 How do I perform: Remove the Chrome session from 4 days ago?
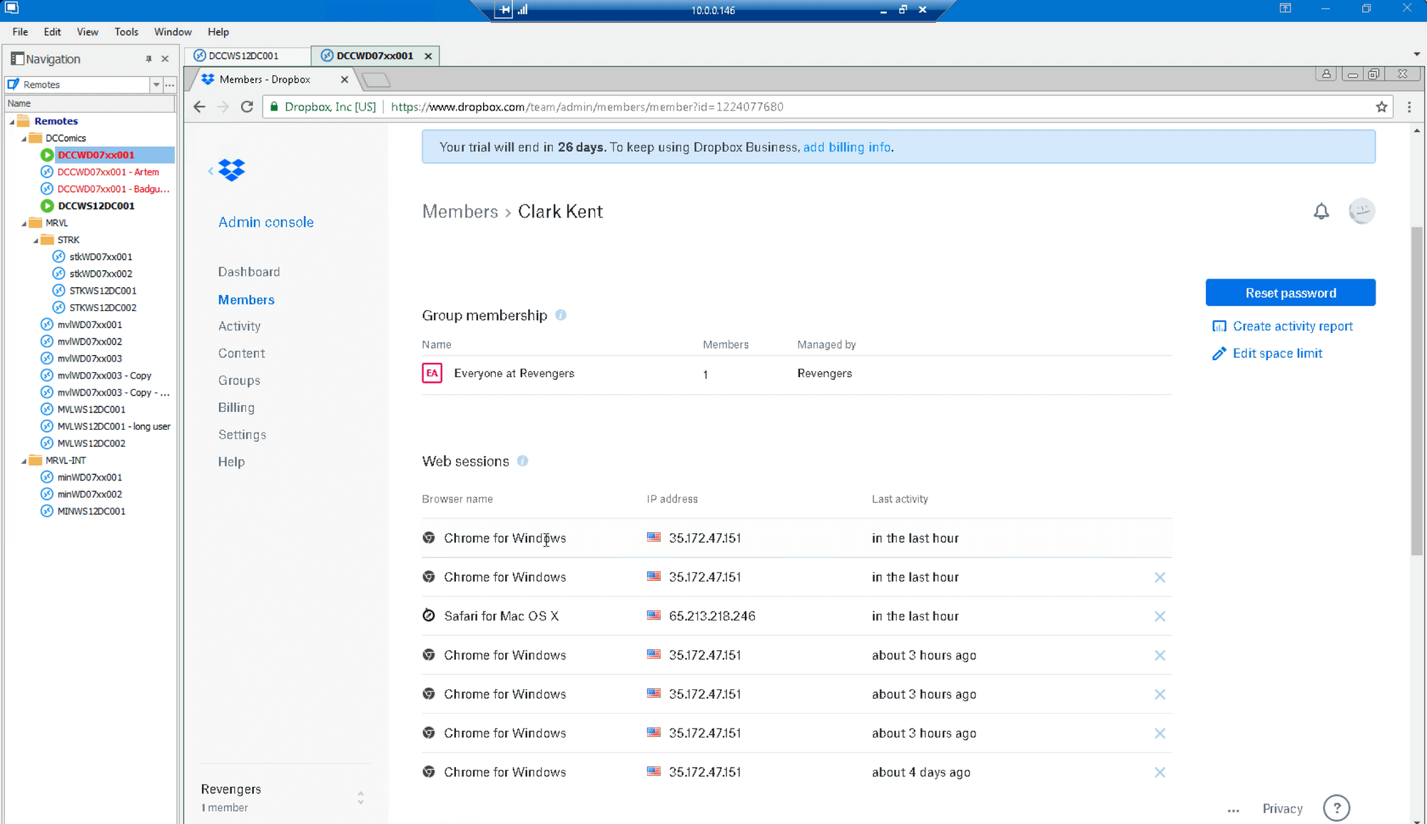(x=1160, y=773)
